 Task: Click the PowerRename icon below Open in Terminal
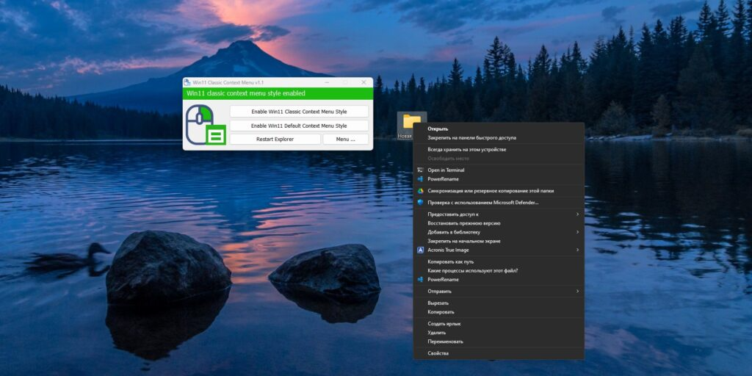(421, 178)
